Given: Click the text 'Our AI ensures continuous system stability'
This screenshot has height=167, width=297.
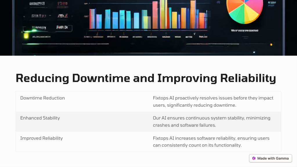Looking at the screenshot, I should 199,118.
